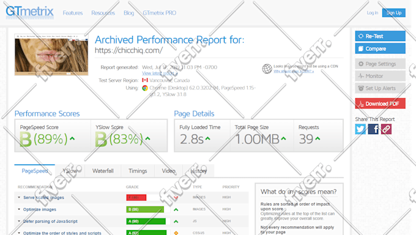Click the Monitor button
Viewport: 416px width, 235px height.
tap(380, 76)
